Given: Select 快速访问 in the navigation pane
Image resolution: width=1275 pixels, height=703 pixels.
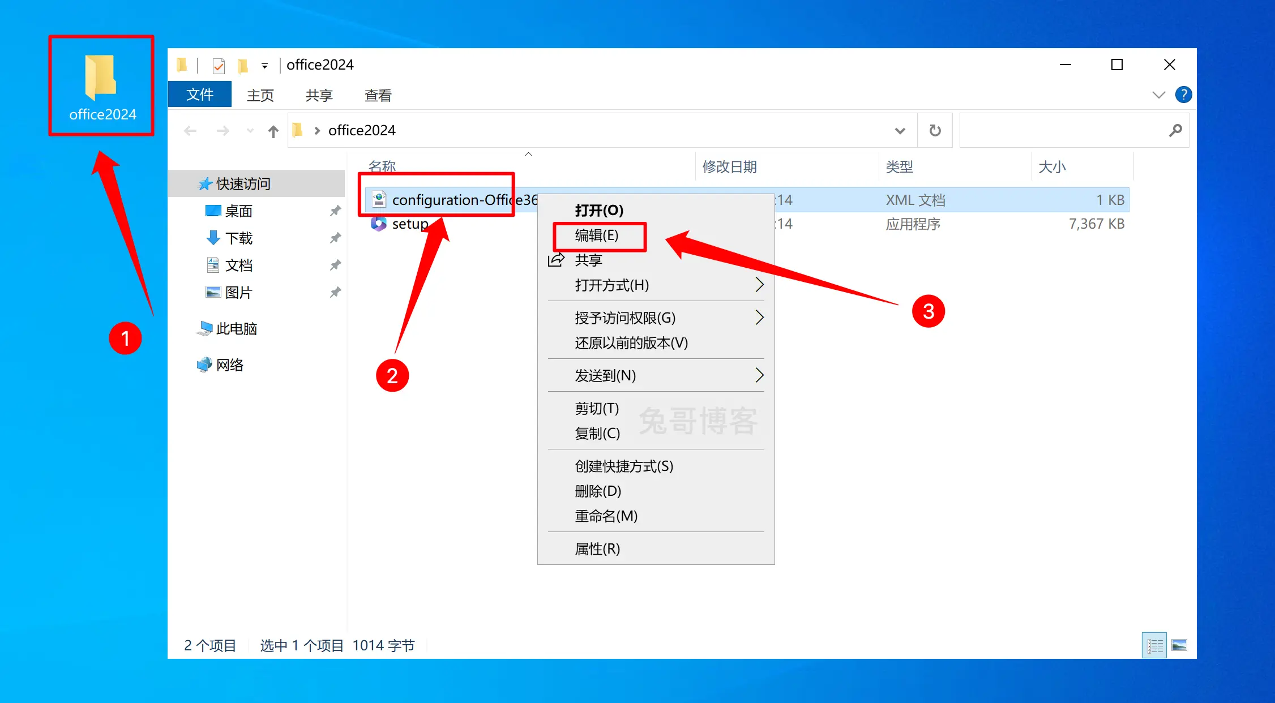Looking at the screenshot, I should (256, 183).
